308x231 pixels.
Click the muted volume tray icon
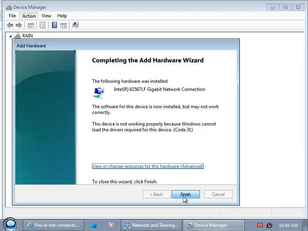pyautogui.click(x=269, y=225)
